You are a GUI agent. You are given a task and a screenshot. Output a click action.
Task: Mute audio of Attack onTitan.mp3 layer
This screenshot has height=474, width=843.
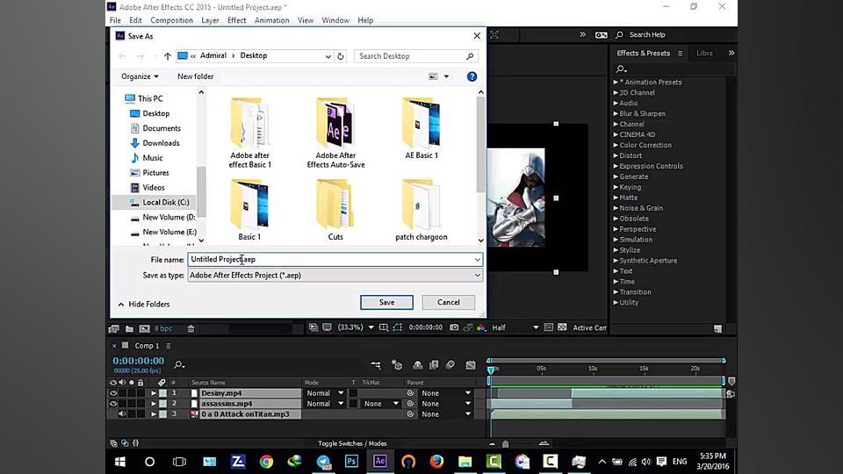[x=122, y=414]
